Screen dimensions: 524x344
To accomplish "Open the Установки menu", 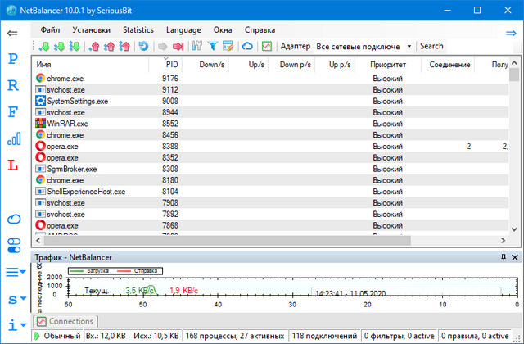I will tap(91, 30).
